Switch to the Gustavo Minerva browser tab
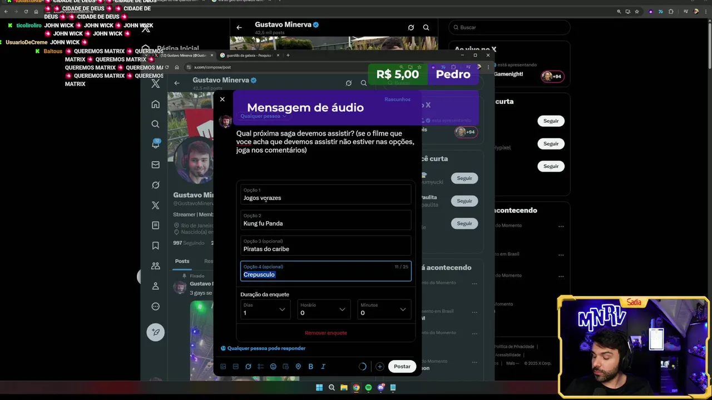This screenshot has width=712, height=400. (x=184, y=55)
